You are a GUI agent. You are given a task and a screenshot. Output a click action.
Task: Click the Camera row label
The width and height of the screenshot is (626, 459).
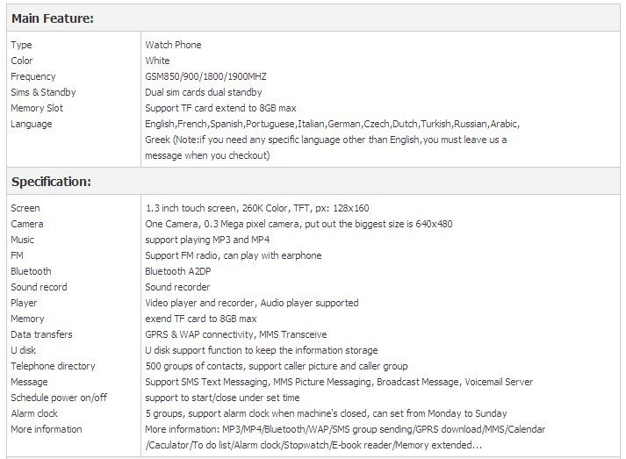[27, 224]
